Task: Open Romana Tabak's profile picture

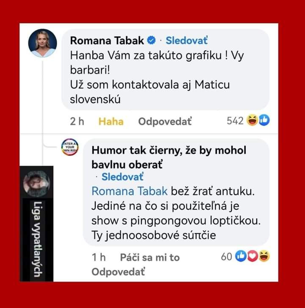Action: click(x=43, y=43)
